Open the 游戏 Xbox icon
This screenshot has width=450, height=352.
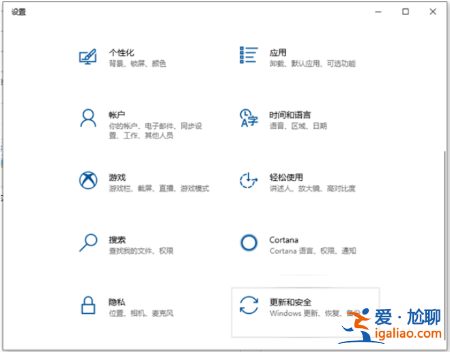click(88, 180)
